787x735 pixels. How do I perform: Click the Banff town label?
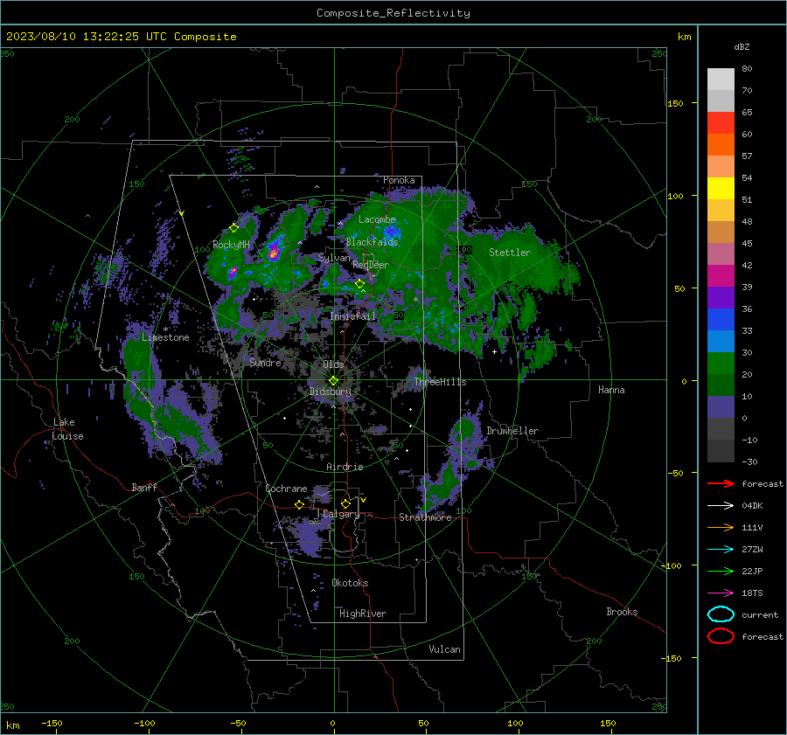point(144,487)
